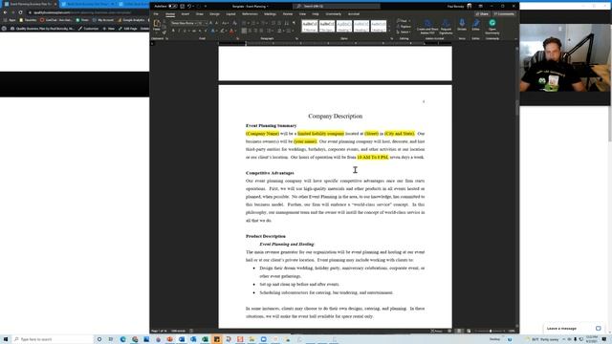Screen dimensions: 612x344
Task: Click the Text Effects icon
Action: point(212,31)
